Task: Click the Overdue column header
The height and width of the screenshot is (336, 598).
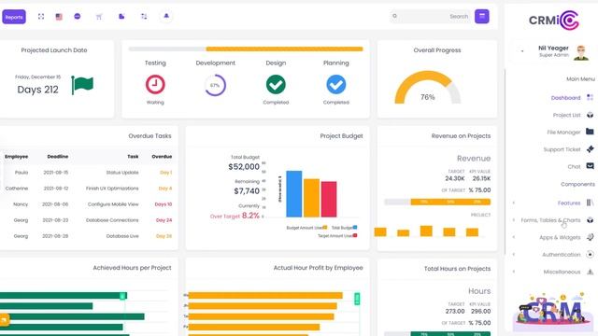Action: pyautogui.click(x=162, y=157)
